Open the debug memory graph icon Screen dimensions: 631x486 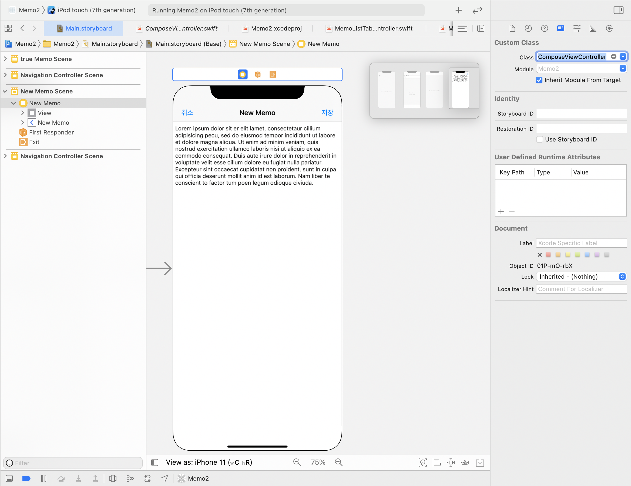click(x=130, y=478)
